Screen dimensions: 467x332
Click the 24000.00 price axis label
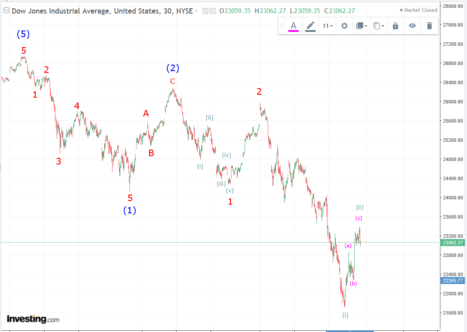[453, 198]
